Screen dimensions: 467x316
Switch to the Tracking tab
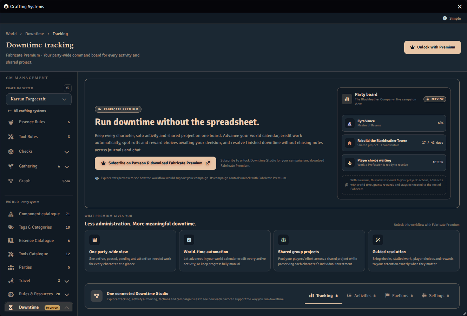(x=323, y=296)
